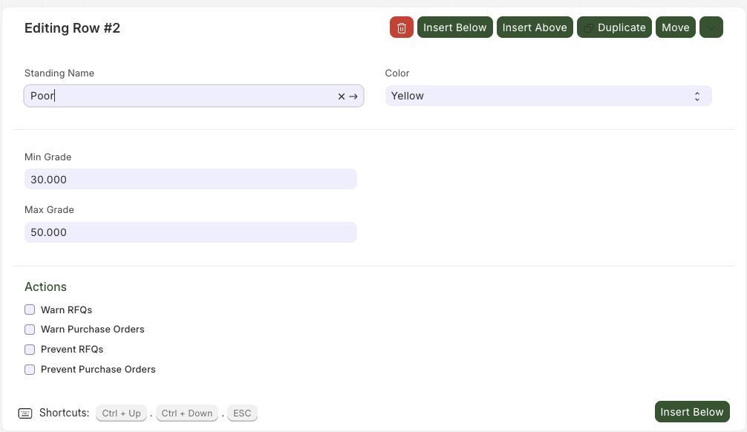The width and height of the screenshot is (747, 432).
Task: Click the keyboard shortcuts icon
Action: pos(25,413)
